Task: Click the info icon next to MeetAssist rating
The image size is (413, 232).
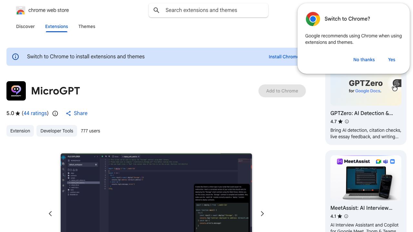Action: (346, 216)
